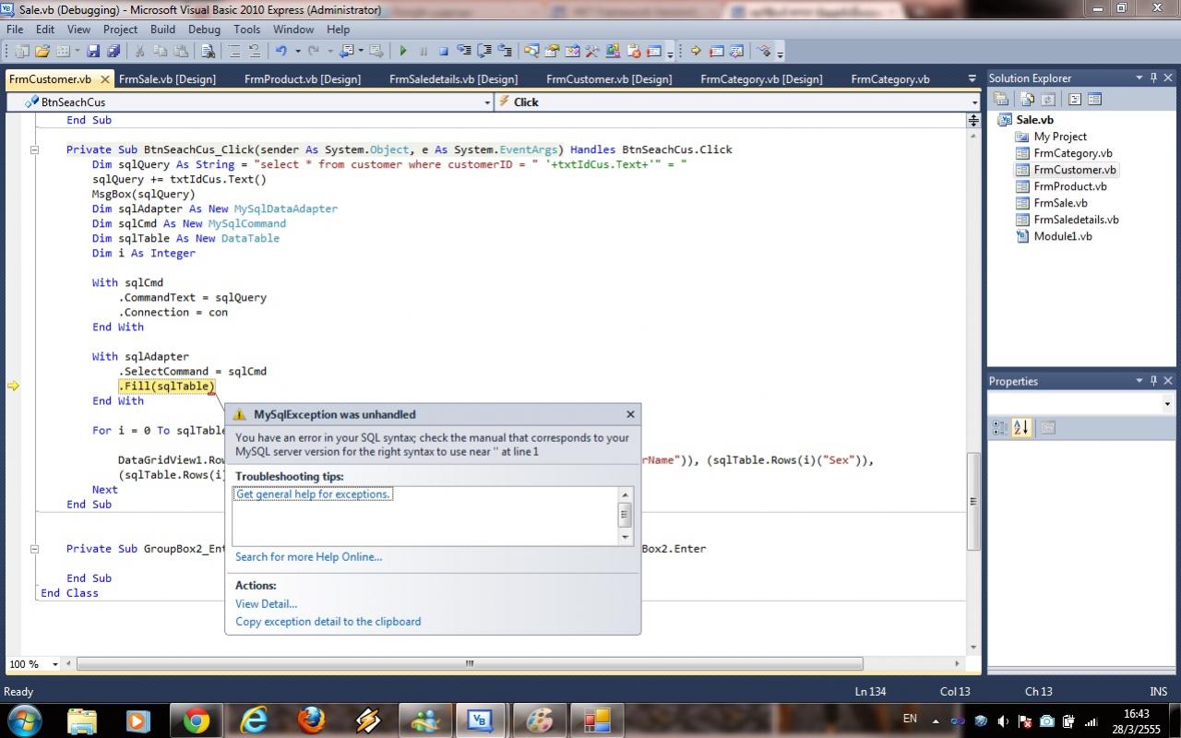
Task: Open the File menu
Action: click(15, 29)
